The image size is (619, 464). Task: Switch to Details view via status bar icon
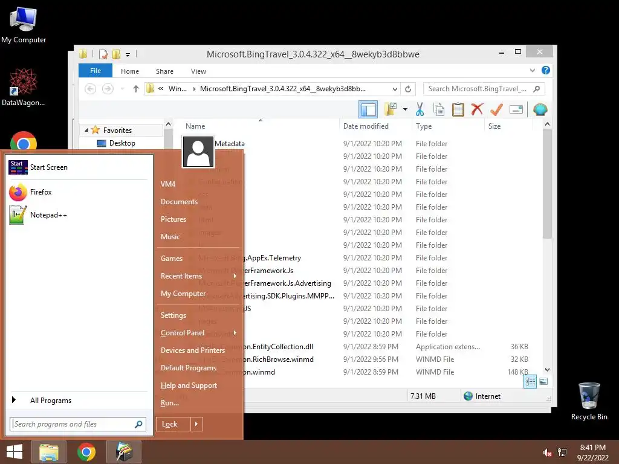tap(530, 381)
